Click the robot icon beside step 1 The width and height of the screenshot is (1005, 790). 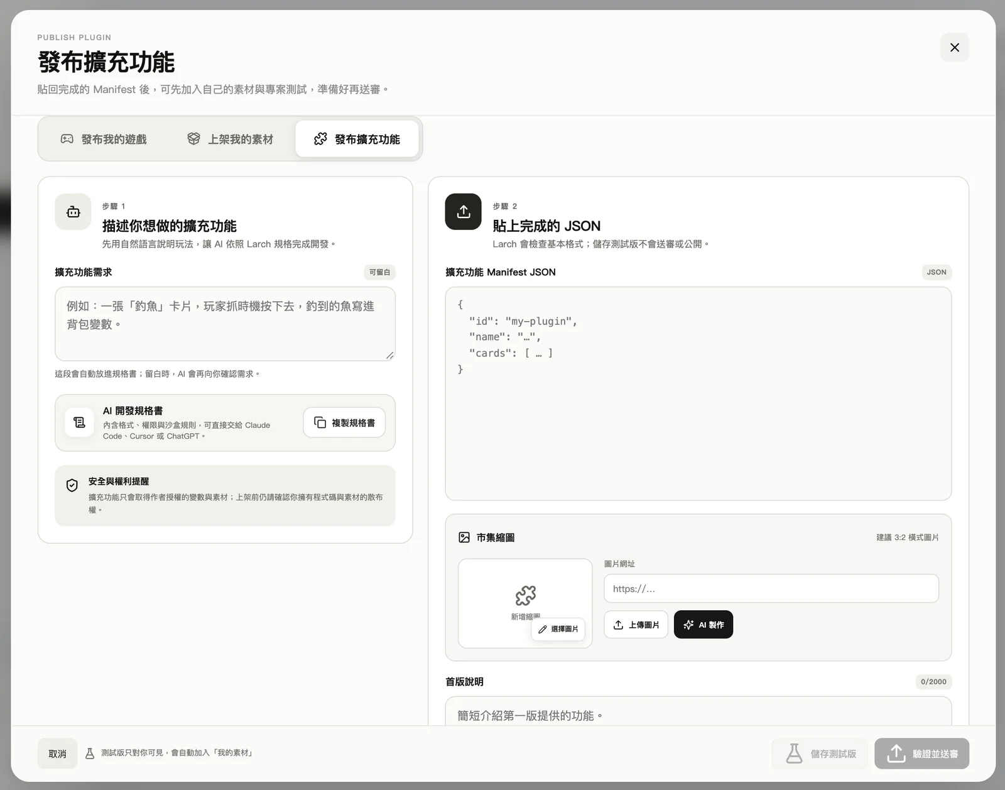73,212
